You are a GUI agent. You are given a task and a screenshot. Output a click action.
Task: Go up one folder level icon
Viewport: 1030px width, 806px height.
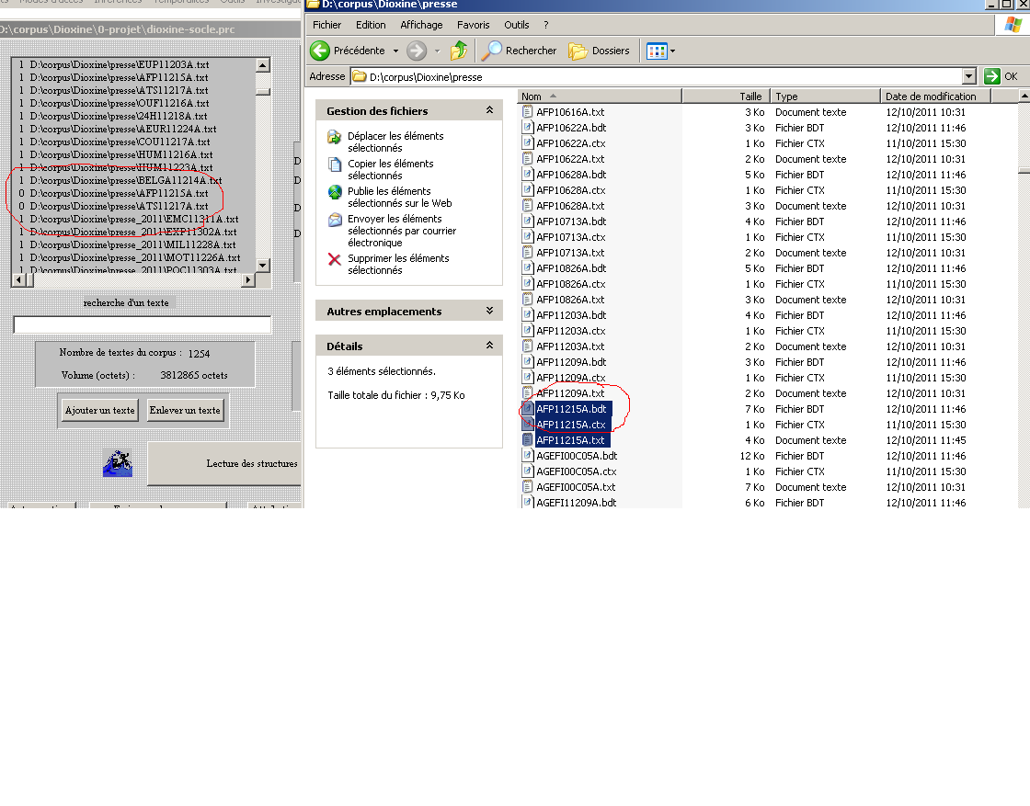[459, 51]
